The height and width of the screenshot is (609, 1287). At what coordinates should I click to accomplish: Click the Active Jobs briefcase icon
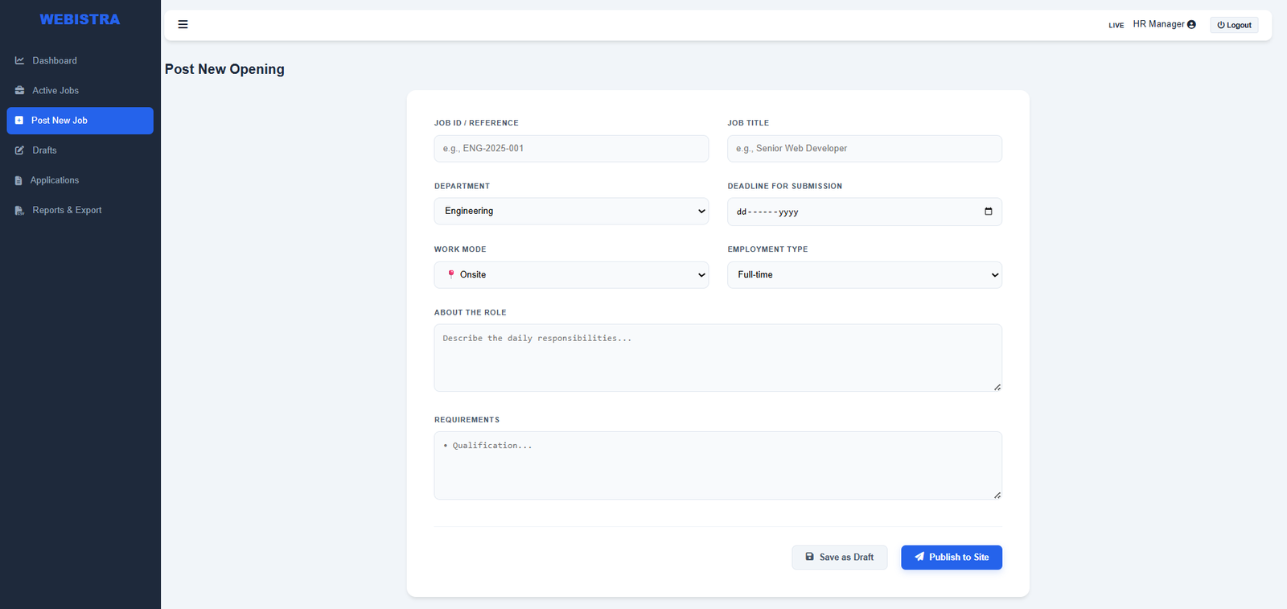[19, 91]
